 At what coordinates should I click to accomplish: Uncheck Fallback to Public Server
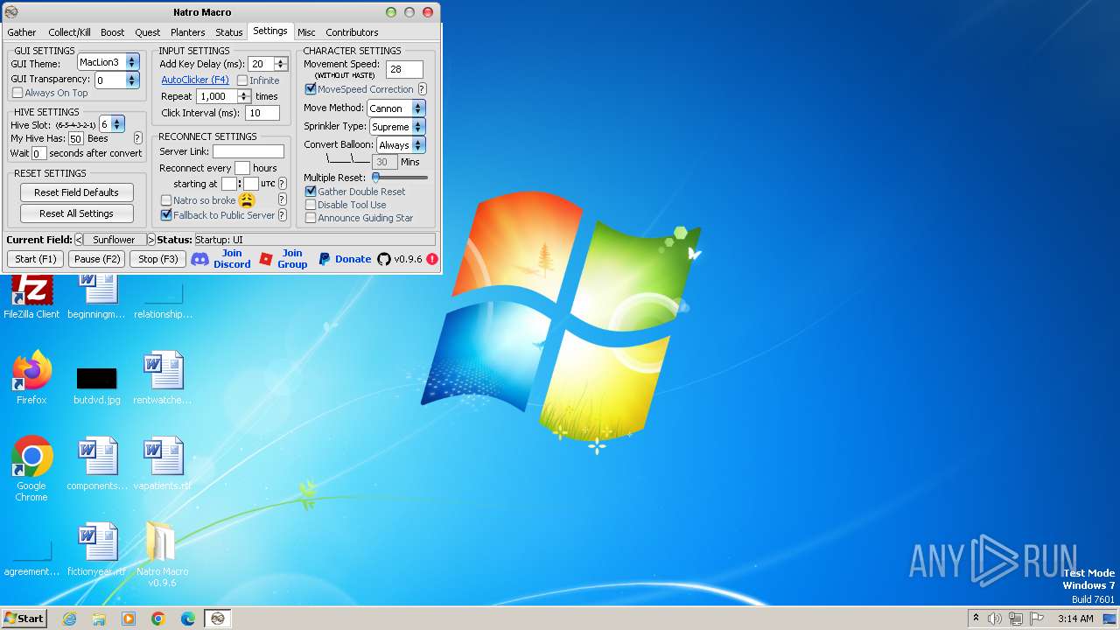166,215
